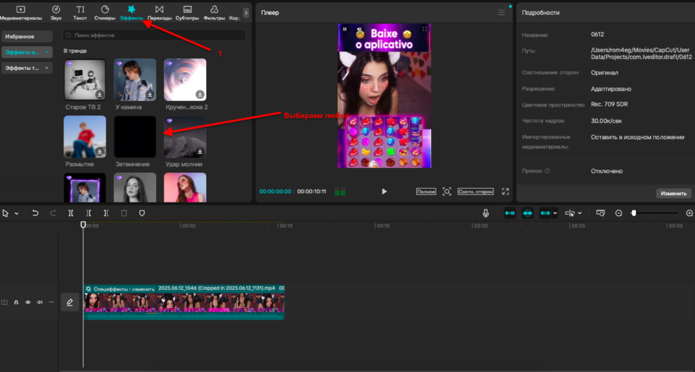
Task: Click the timeline zoom slider handle
Action: click(634, 213)
